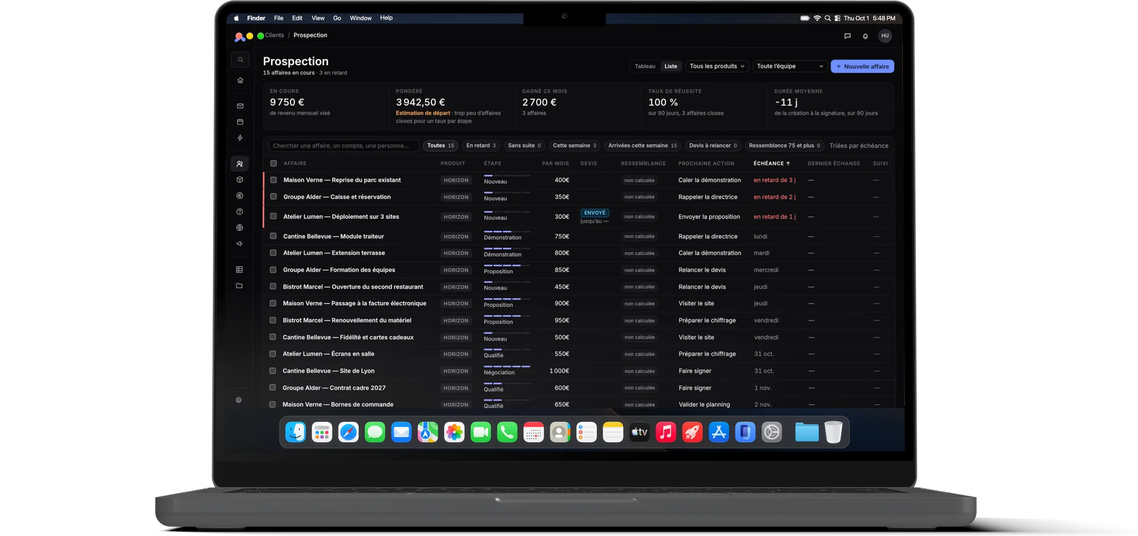The width and height of the screenshot is (1138, 536).
Task: Select the clients people icon in sidebar
Action: click(240, 164)
